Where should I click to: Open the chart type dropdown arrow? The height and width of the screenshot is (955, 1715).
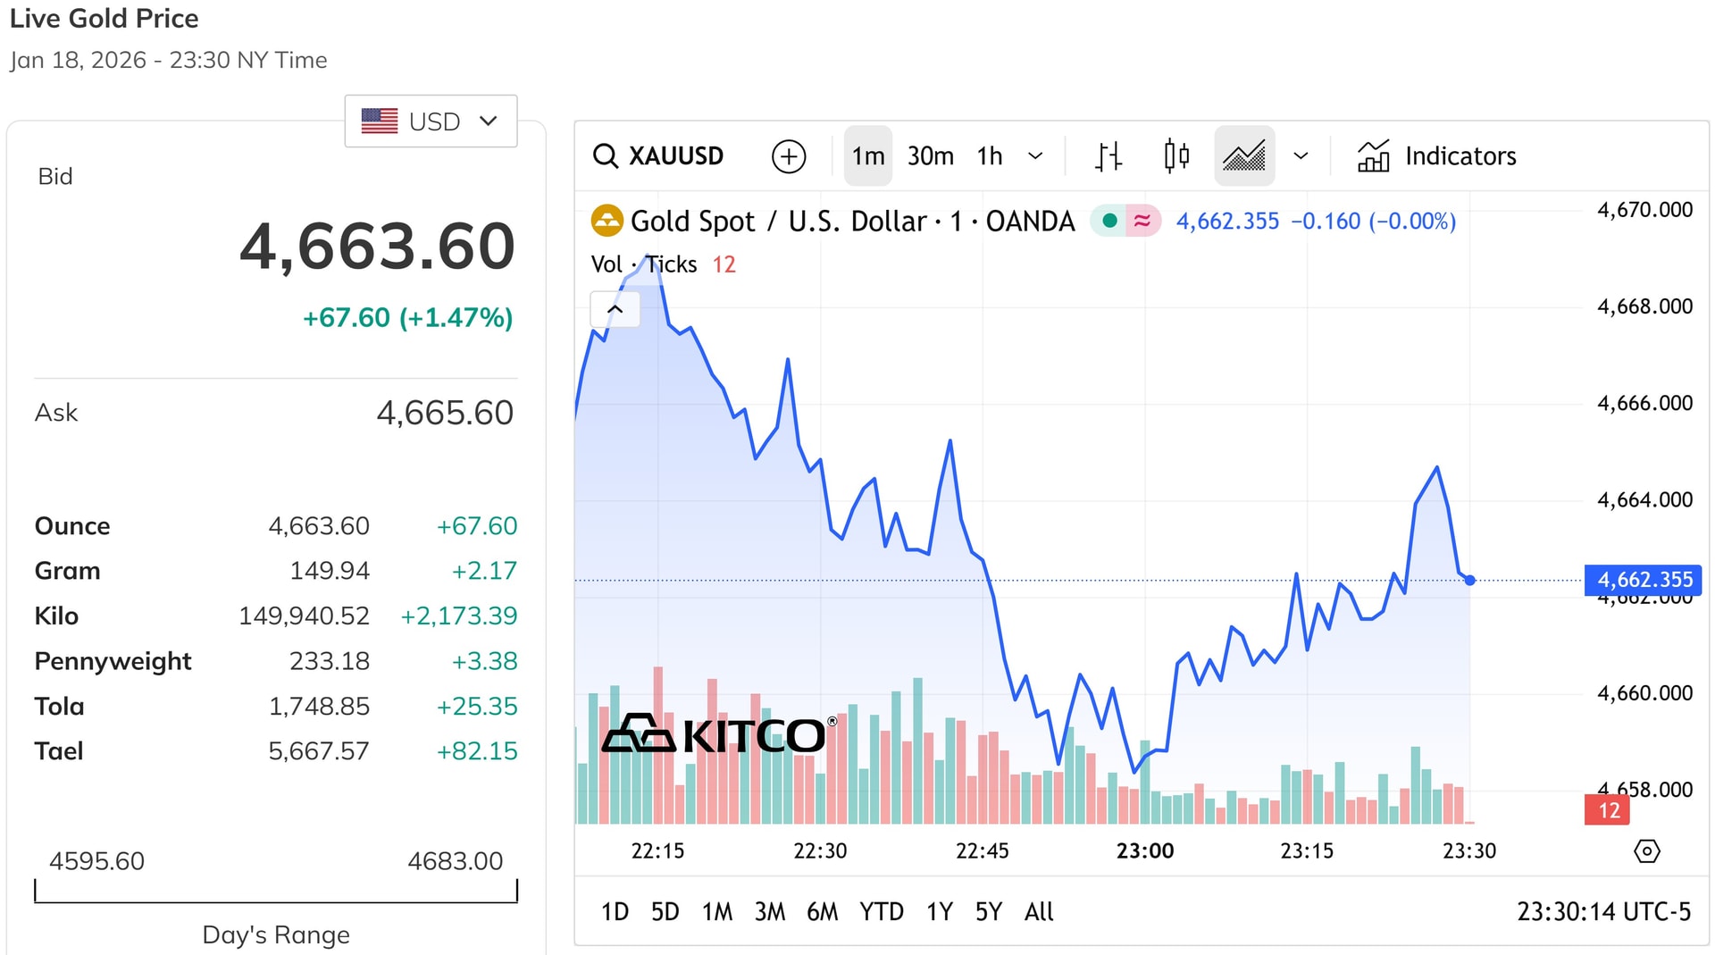[x=1301, y=155]
